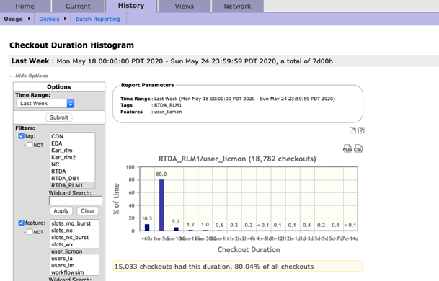Expand the Usage submenu arrow
The width and height of the screenshot is (439, 281).
[29, 19]
